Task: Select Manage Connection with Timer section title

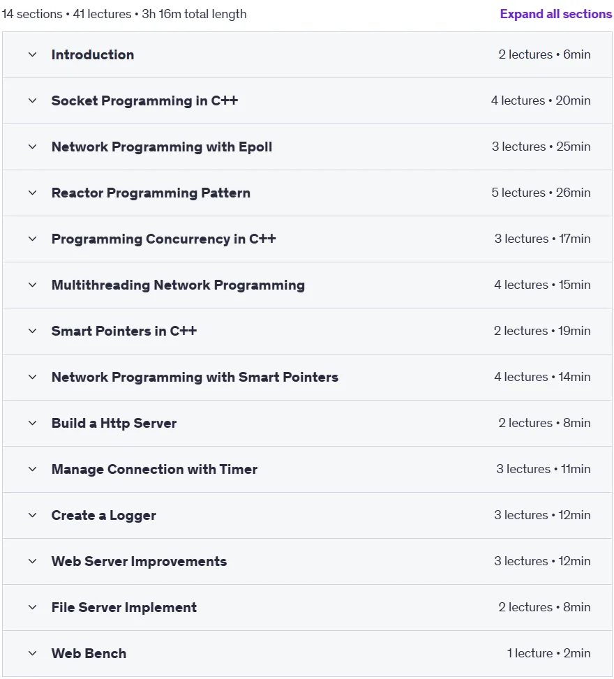Action: (154, 469)
